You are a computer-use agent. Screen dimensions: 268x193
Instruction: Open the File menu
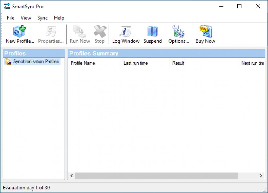11,18
